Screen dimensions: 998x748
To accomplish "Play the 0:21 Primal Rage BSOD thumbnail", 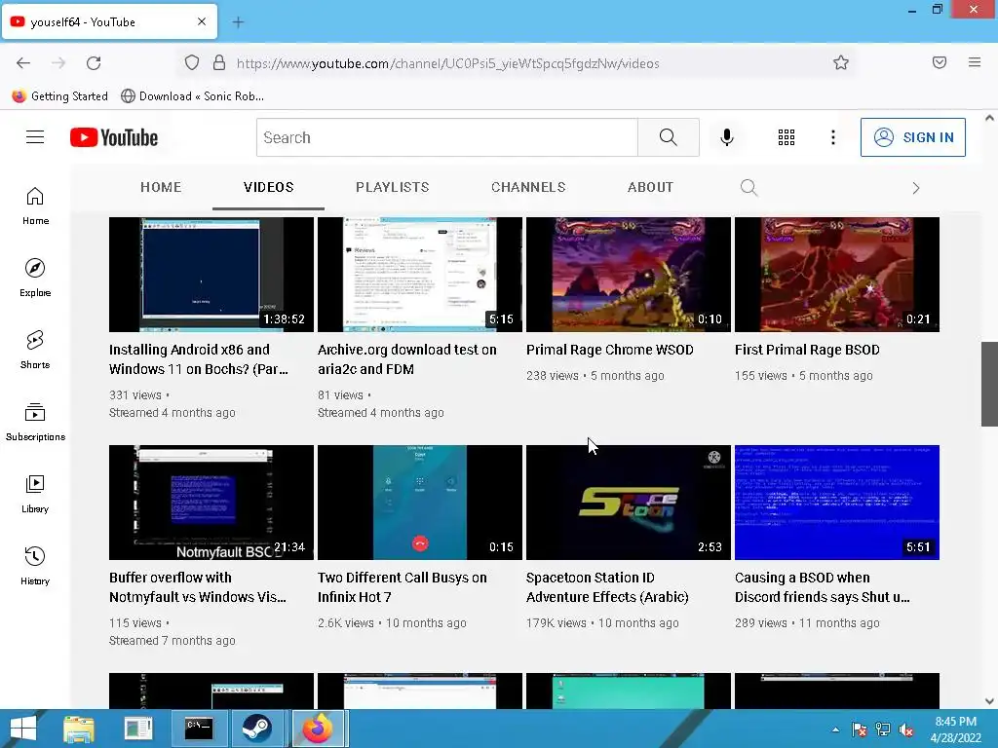I will [837, 275].
